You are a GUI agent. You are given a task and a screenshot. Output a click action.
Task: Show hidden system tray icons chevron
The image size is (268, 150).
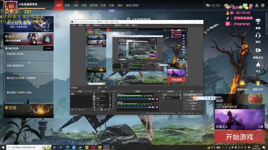pos(223,147)
